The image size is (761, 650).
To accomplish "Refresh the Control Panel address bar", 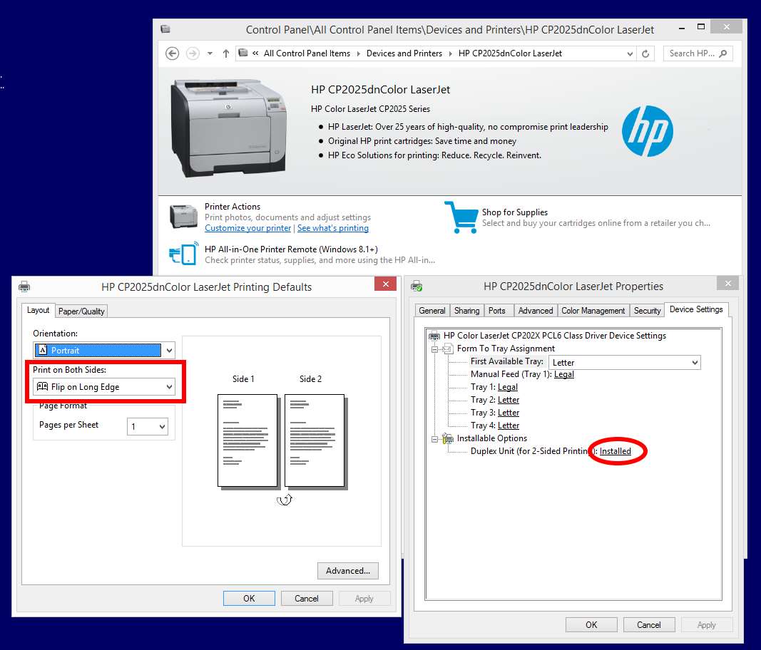I will [645, 54].
